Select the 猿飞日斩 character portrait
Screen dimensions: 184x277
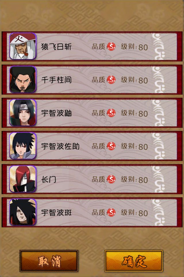coord(23,46)
